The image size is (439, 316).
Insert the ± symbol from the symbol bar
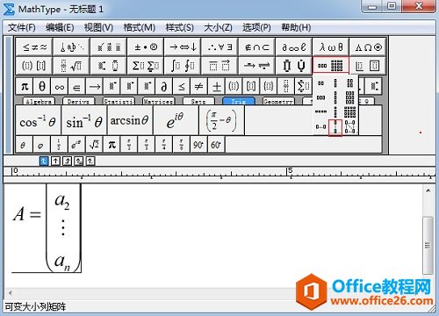[x=216, y=86]
